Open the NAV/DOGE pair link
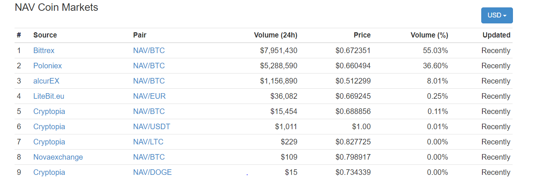Screen dimensions: 539x186 (152, 172)
